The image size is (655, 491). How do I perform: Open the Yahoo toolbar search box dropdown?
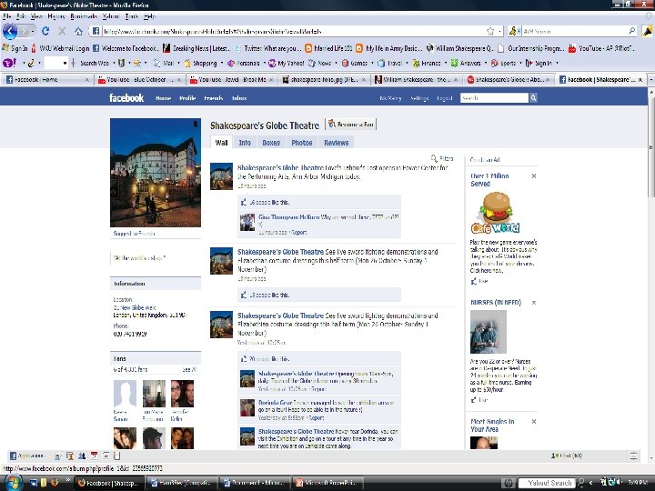pyautogui.click(x=65, y=63)
